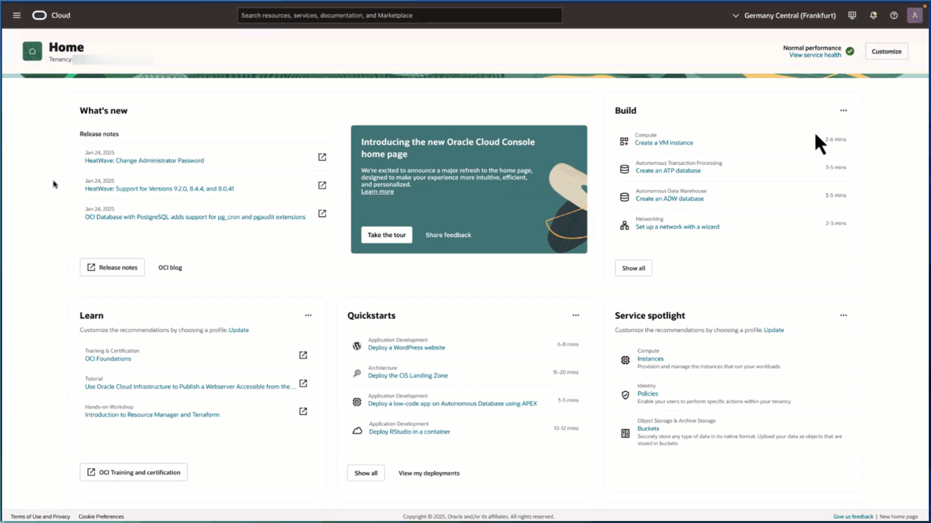Open the Quickstarts ellipsis options menu
This screenshot has height=523, width=931.
pyautogui.click(x=576, y=315)
